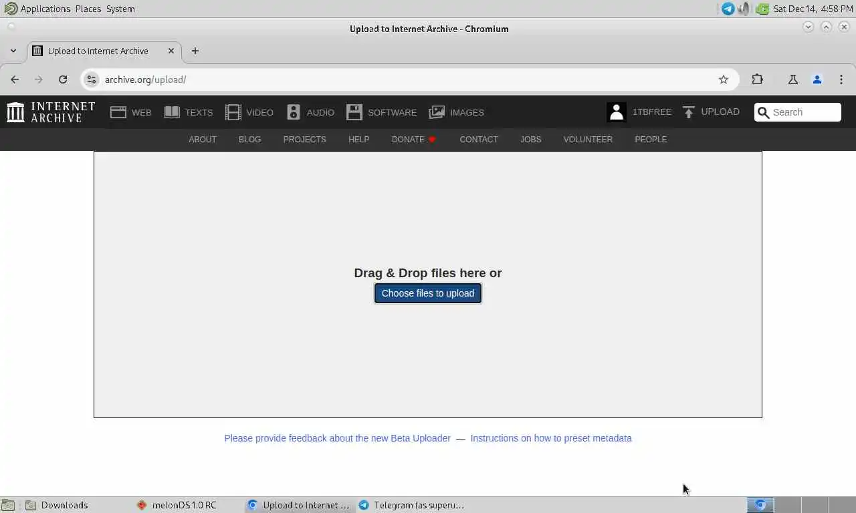Go back with browser back arrow
The height and width of the screenshot is (513, 856).
(x=15, y=79)
